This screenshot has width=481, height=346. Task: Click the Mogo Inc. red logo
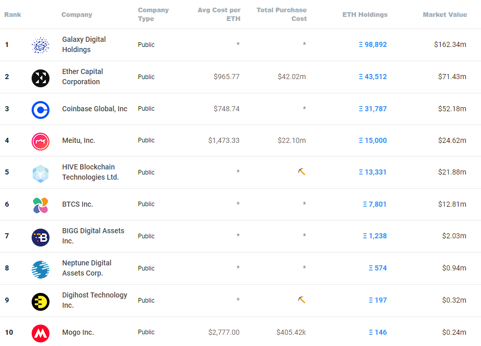40,333
